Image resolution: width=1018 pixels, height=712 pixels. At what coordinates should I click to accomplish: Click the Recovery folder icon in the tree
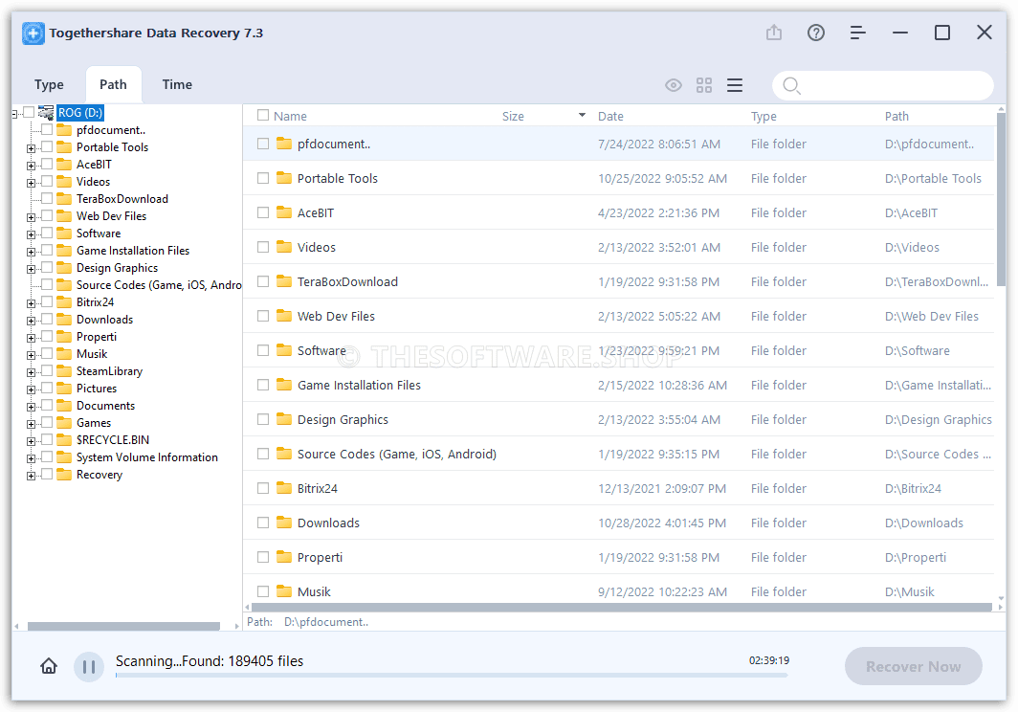click(x=63, y=474)
